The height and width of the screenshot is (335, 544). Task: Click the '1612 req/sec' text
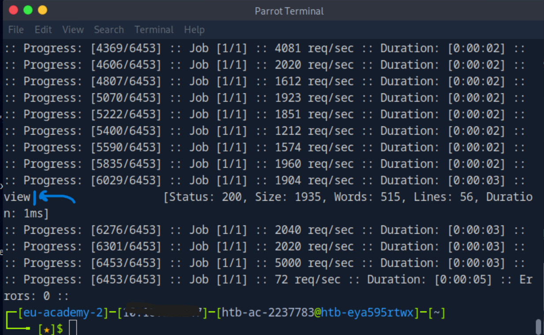[314, 81]
